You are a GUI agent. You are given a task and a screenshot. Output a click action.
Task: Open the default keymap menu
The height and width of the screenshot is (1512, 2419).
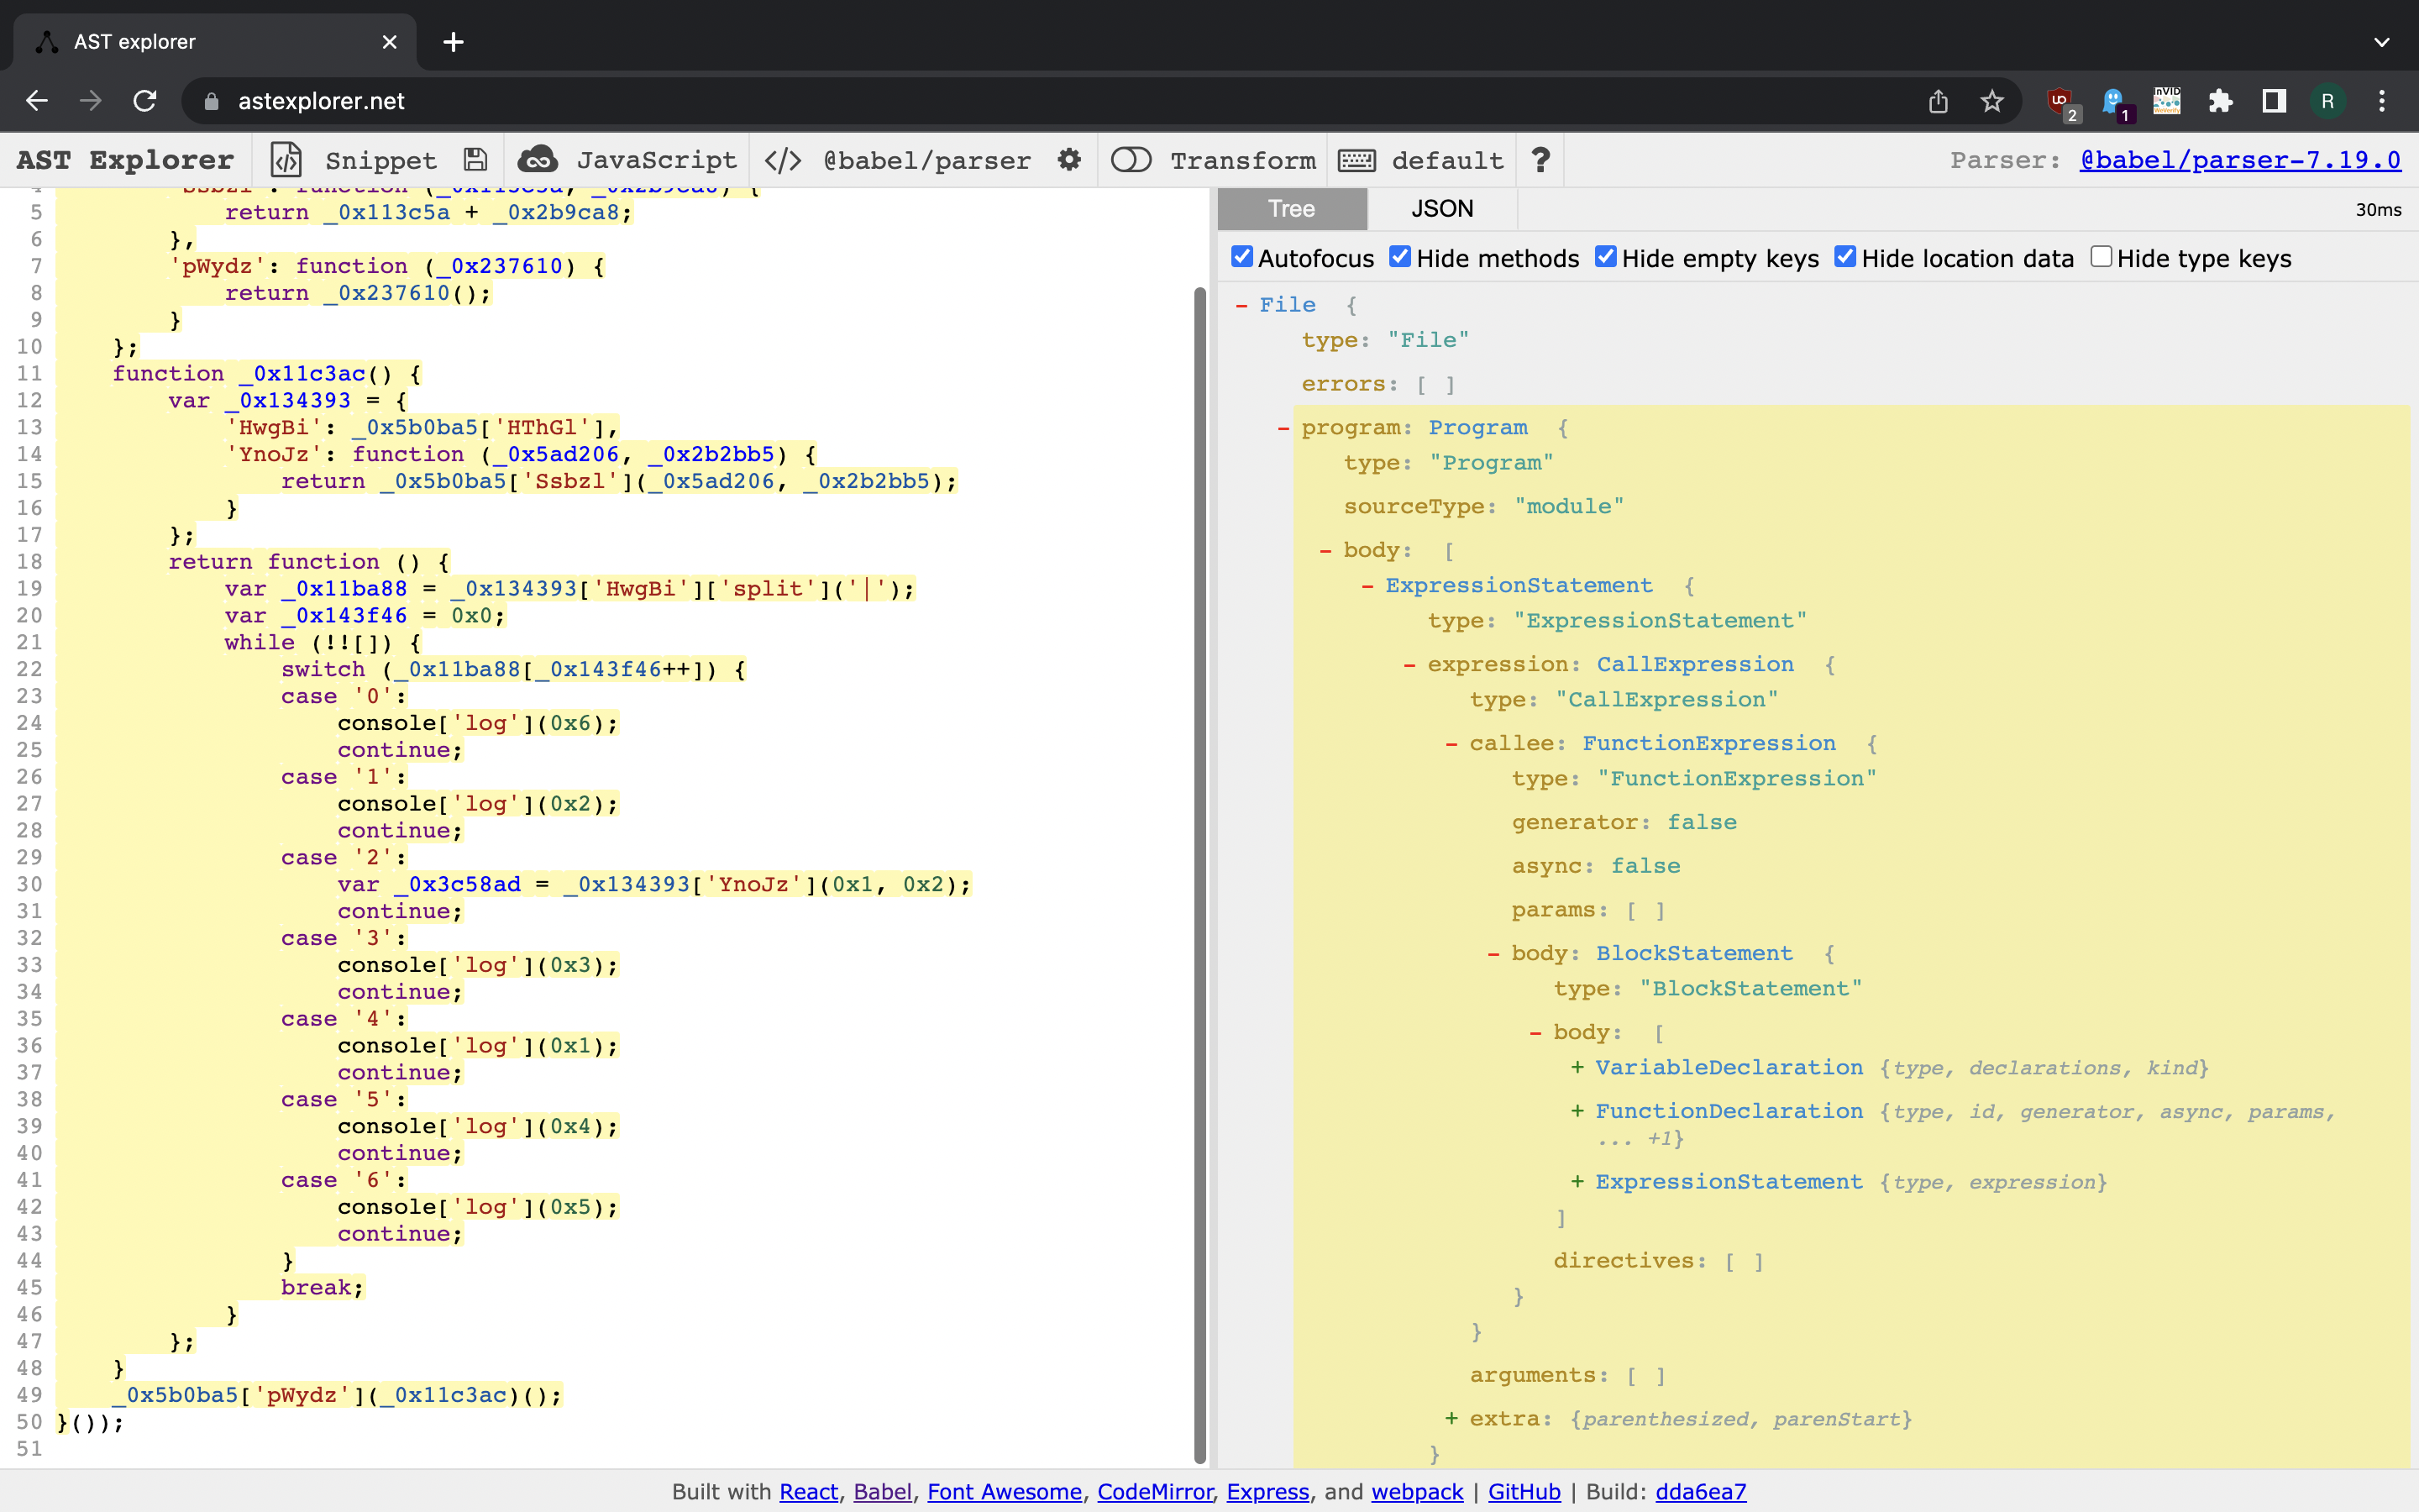[1447, 160]
